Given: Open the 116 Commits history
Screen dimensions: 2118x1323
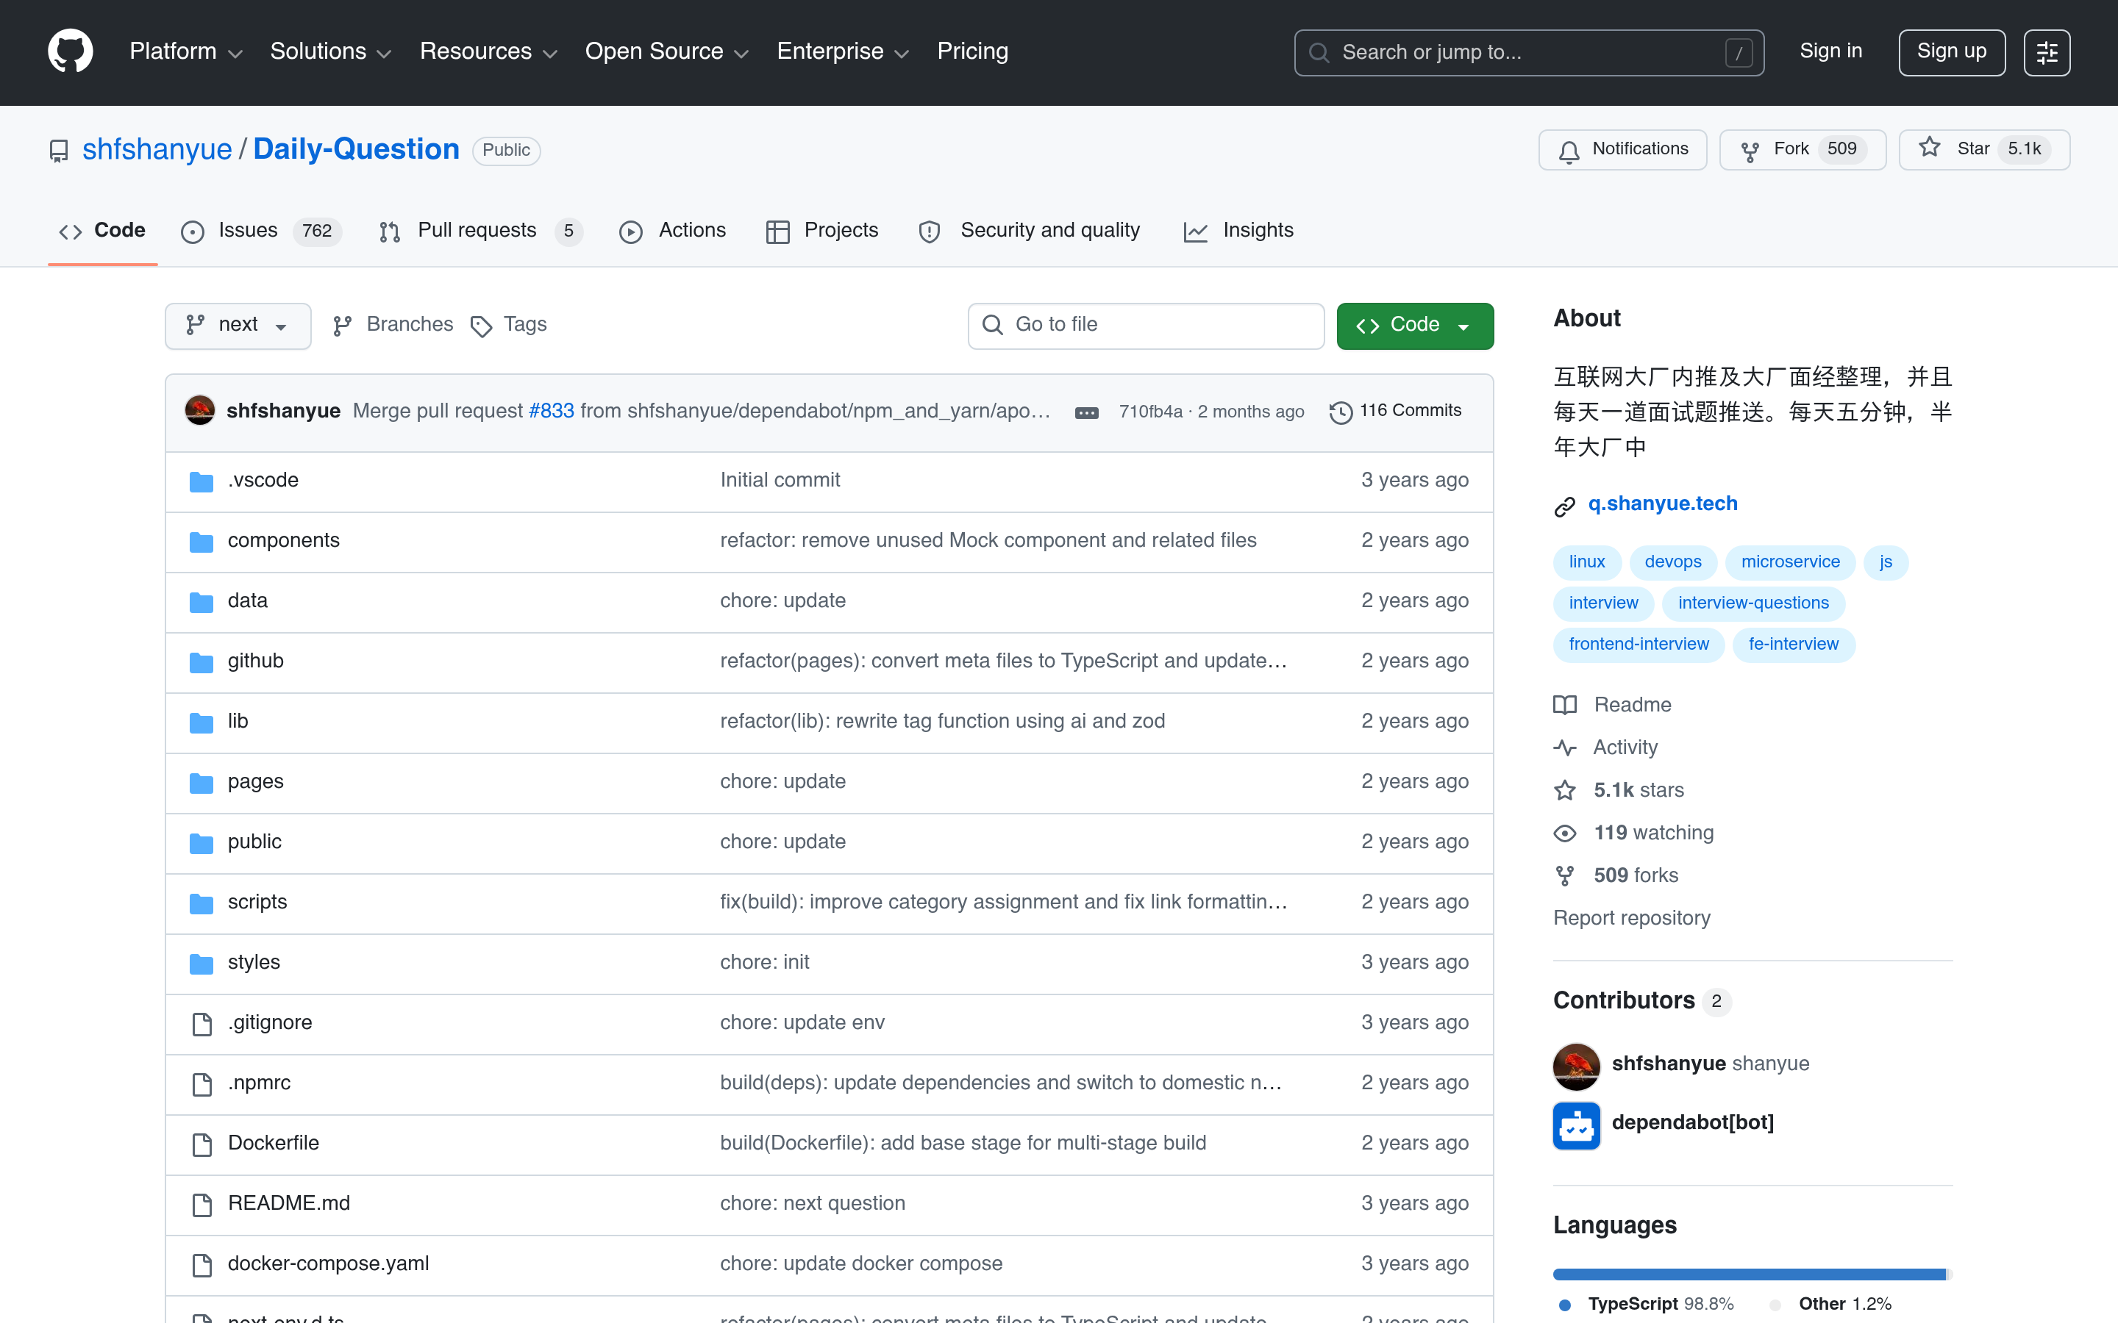Looking at the screenshot, I should 1395,412.
